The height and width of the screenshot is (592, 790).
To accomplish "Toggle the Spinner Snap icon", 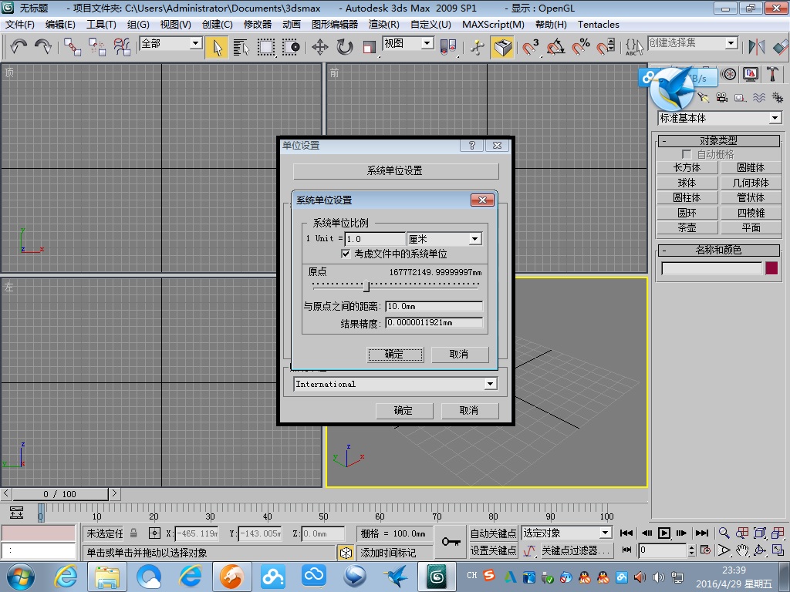I will click(606, 47).
